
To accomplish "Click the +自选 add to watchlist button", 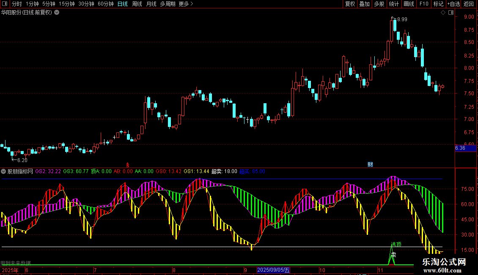I will (x=453, y=4).
